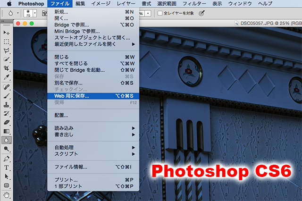This screenshot has width=302, height=201.
Task: Choose 1 部プリント menu item
Action: (x=93, y=186)
